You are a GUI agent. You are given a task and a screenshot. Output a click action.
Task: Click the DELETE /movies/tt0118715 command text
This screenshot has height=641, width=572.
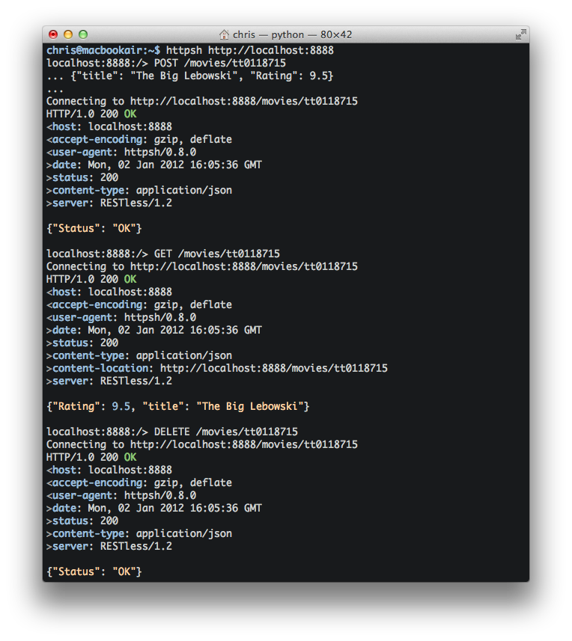(226, 432)
